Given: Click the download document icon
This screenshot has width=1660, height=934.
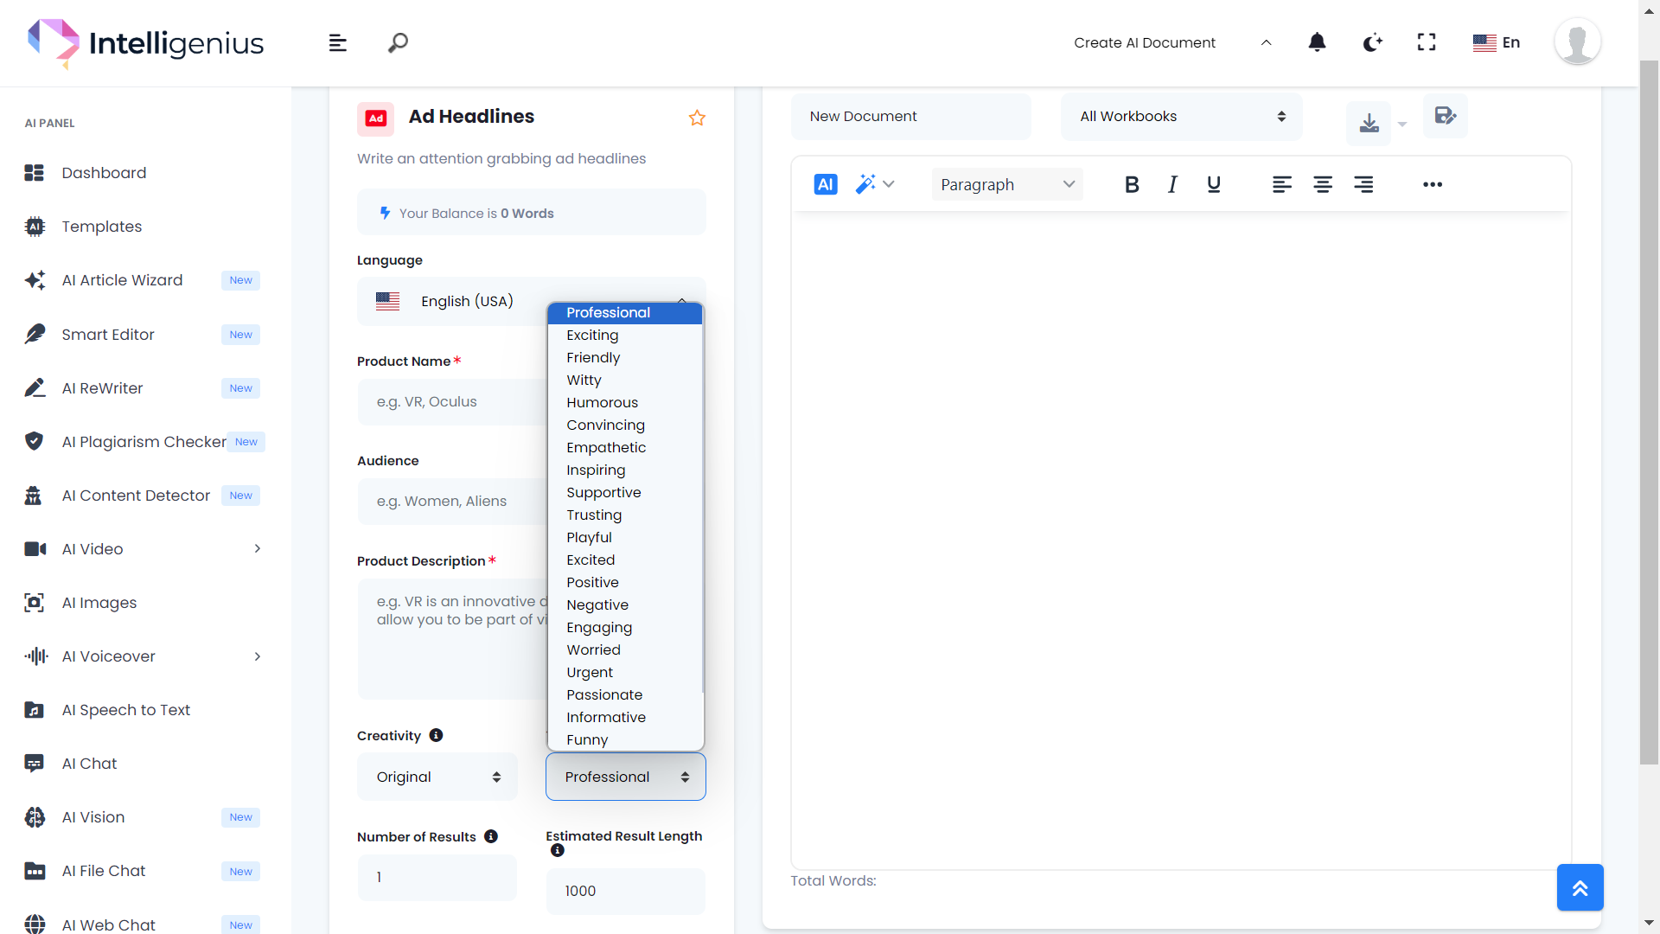Looking at the screenshot, I should (x=1369, y=124).
